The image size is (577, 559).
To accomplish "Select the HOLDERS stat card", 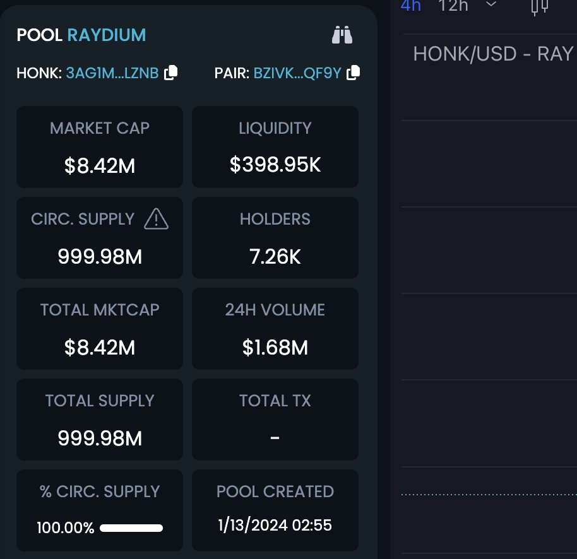I will pos(275,237).
